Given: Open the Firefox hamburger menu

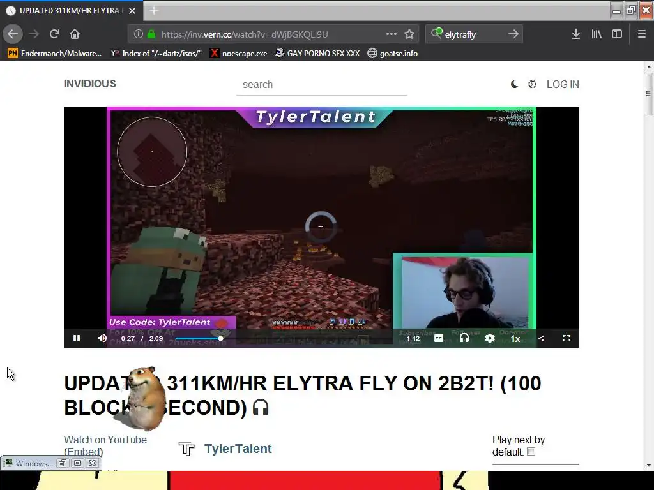Looking at the screenshot, I should (641, 34).
